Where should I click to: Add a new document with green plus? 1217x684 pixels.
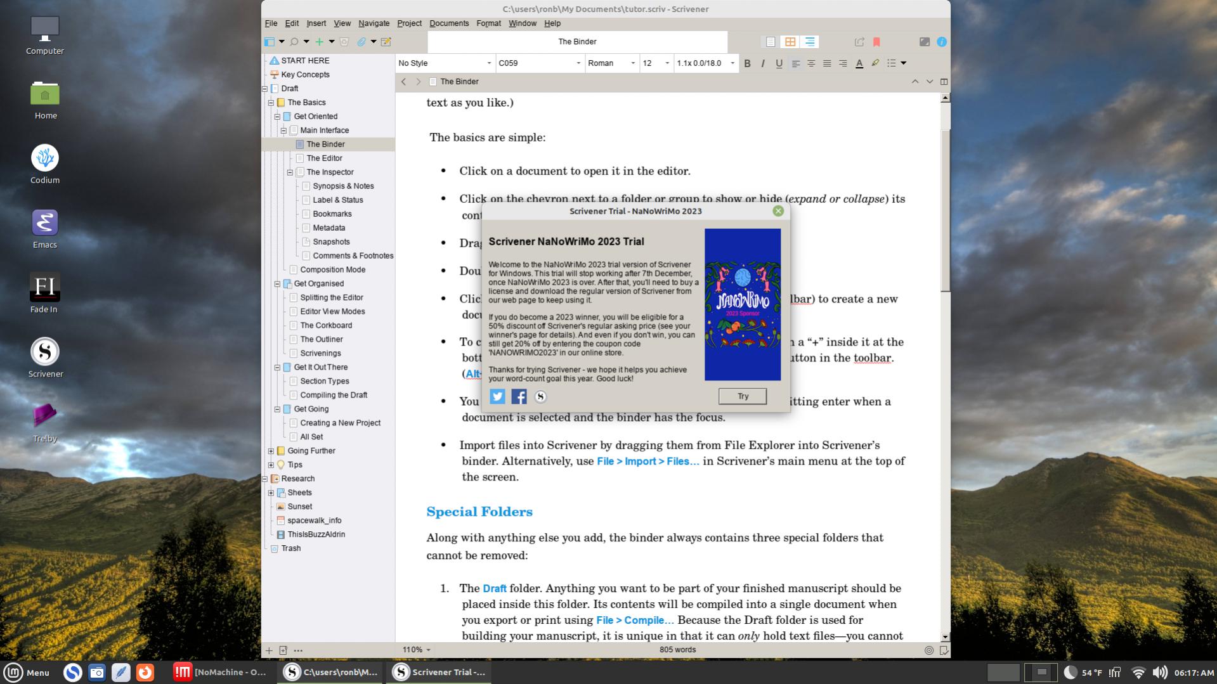pyautogui.click(x=320, y=42)
